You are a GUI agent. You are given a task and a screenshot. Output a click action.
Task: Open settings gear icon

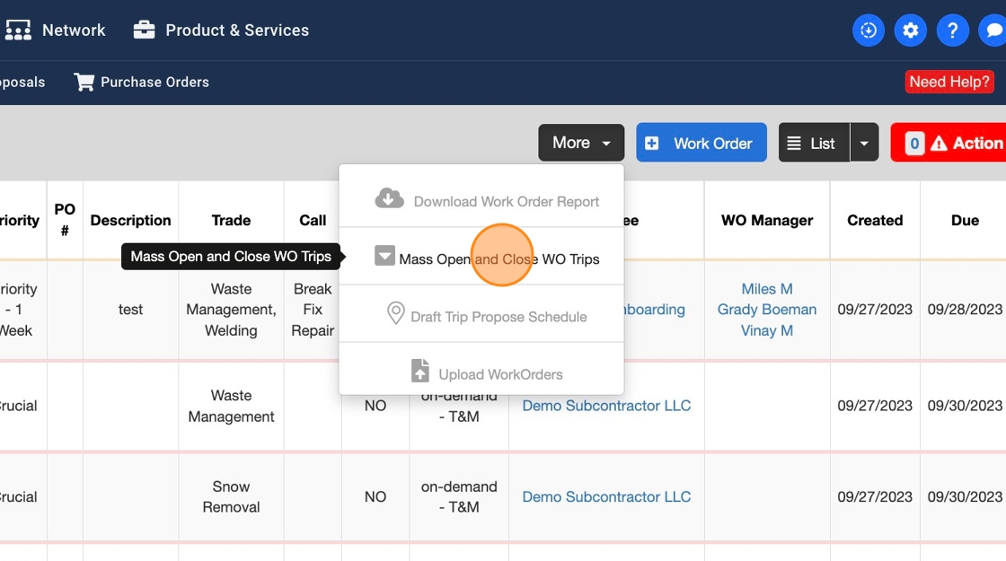coord(910,31)
